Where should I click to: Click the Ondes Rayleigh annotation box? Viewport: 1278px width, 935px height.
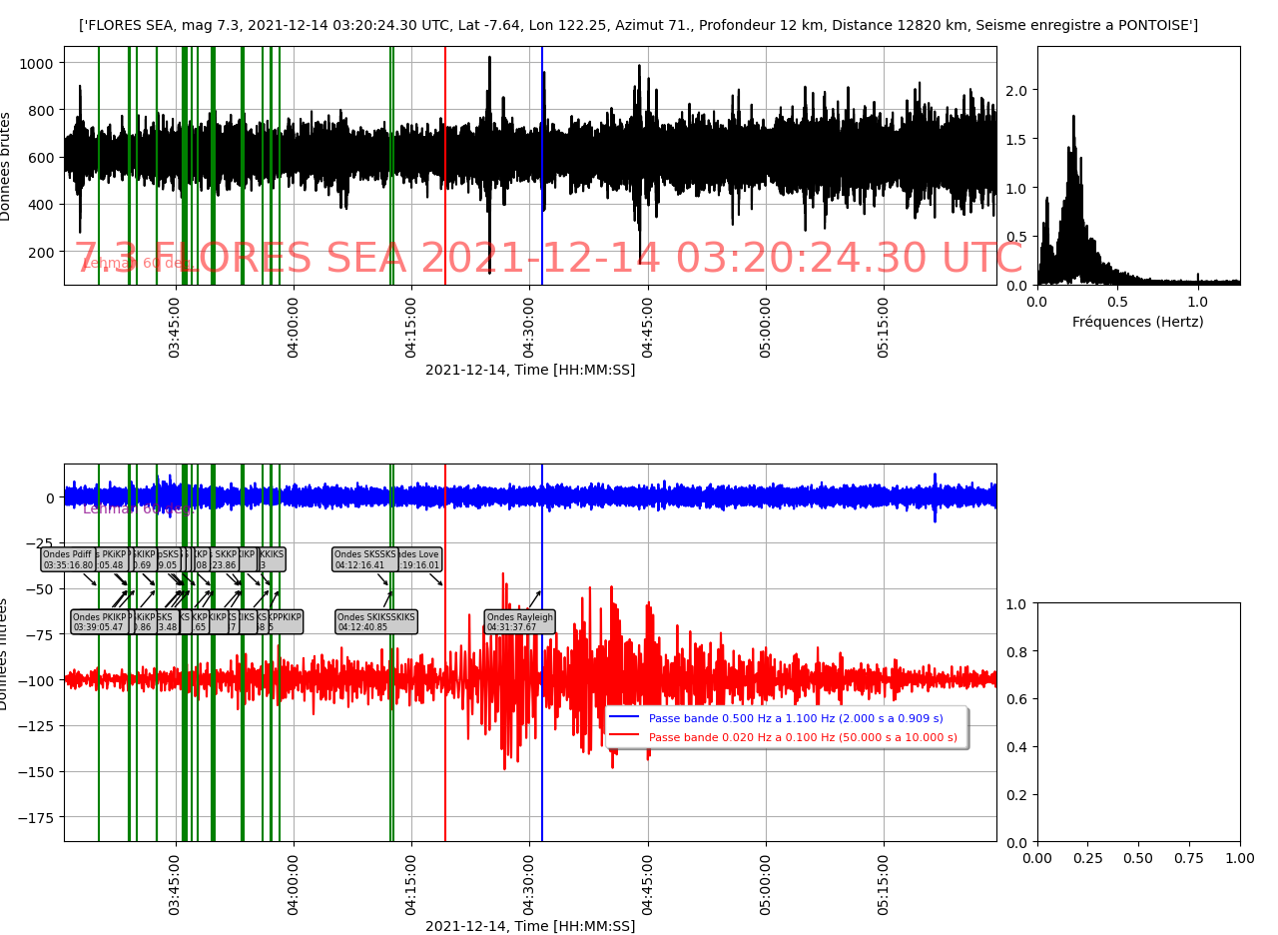[x=519, y=622]
